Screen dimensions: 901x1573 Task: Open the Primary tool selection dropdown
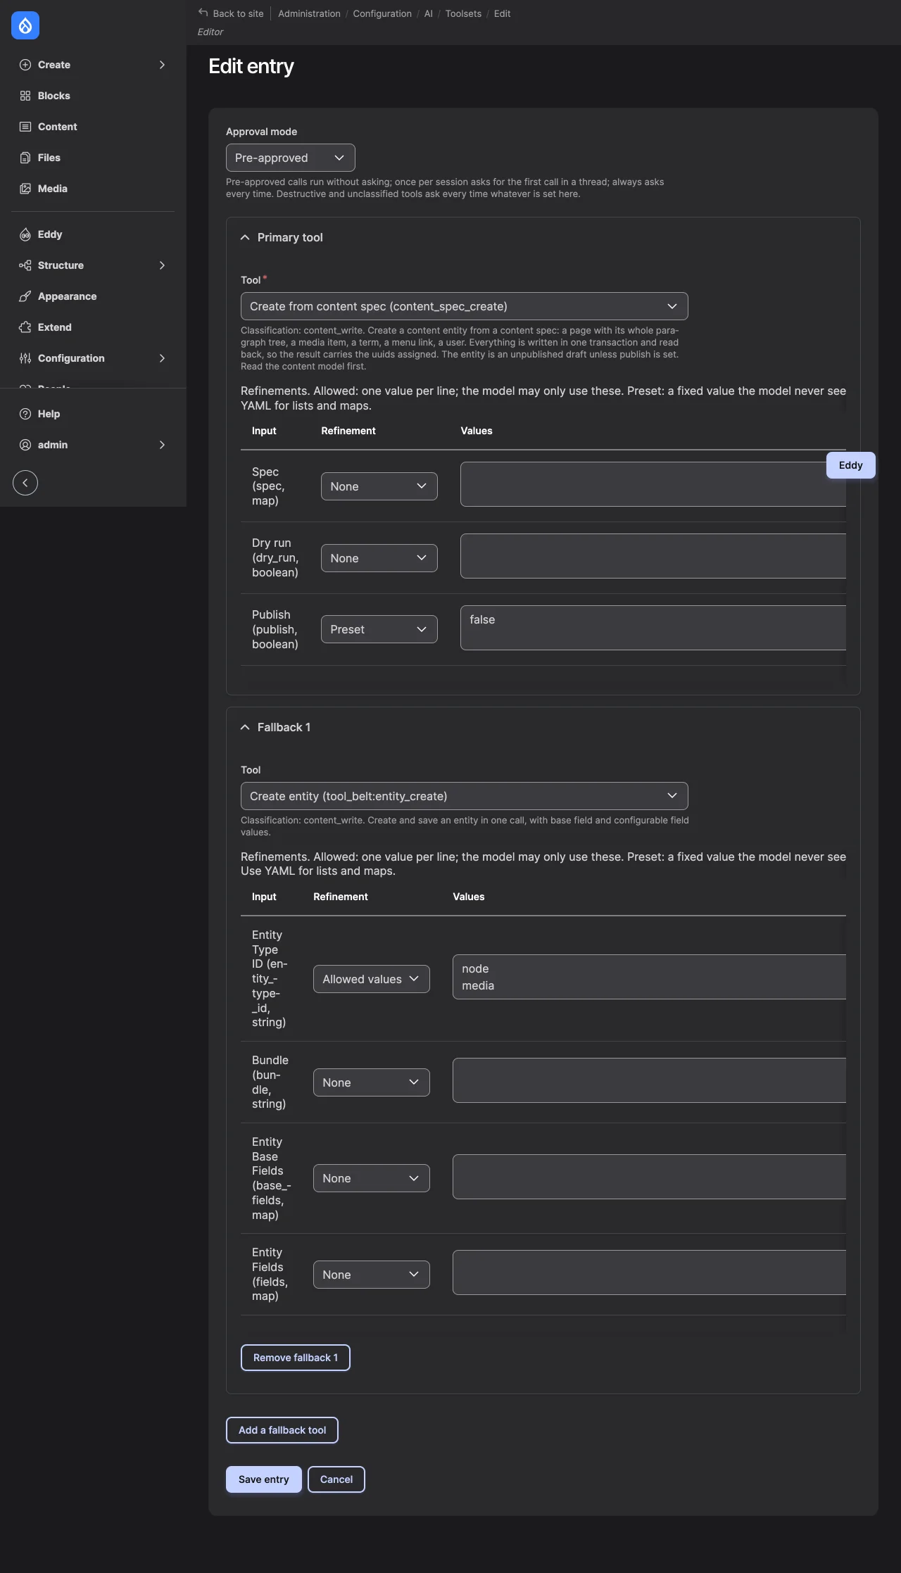point(464,306)
